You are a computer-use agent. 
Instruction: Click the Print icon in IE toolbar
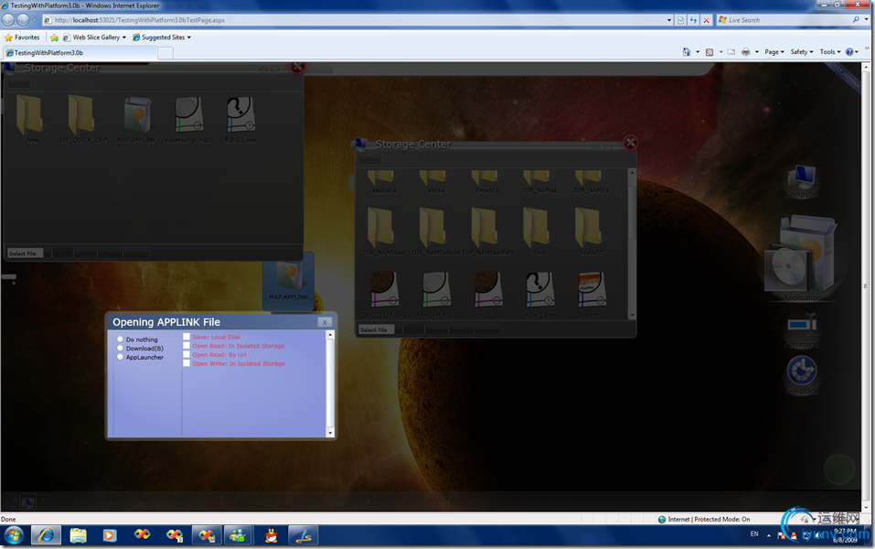tap(745, 52)
